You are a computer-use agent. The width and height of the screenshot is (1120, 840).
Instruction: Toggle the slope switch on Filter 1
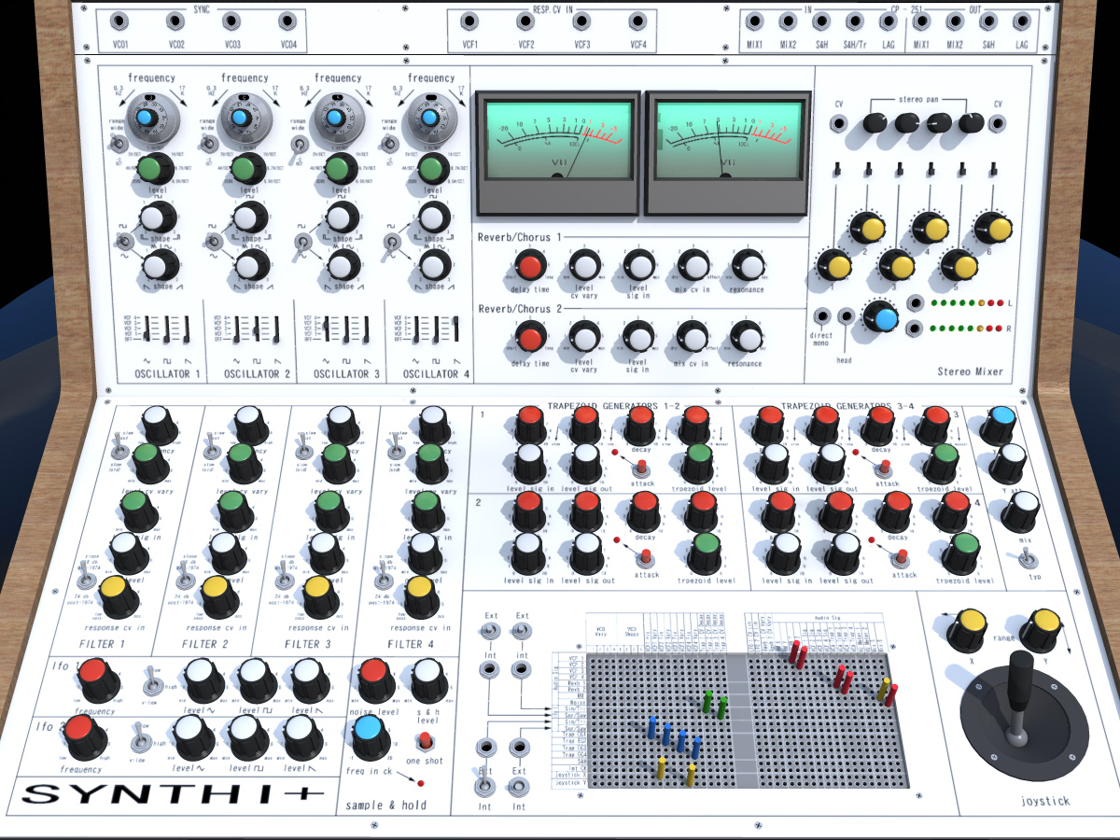[87, 579]
